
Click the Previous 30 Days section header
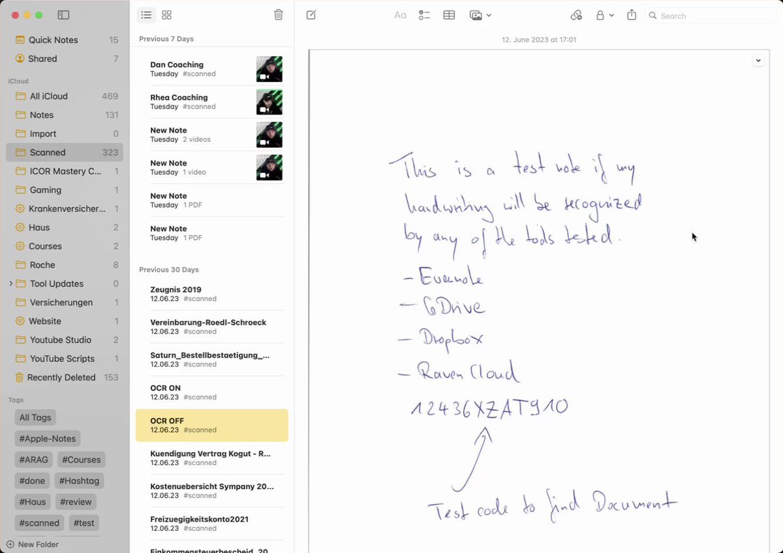pyautogui.click(x=169, y=270)
